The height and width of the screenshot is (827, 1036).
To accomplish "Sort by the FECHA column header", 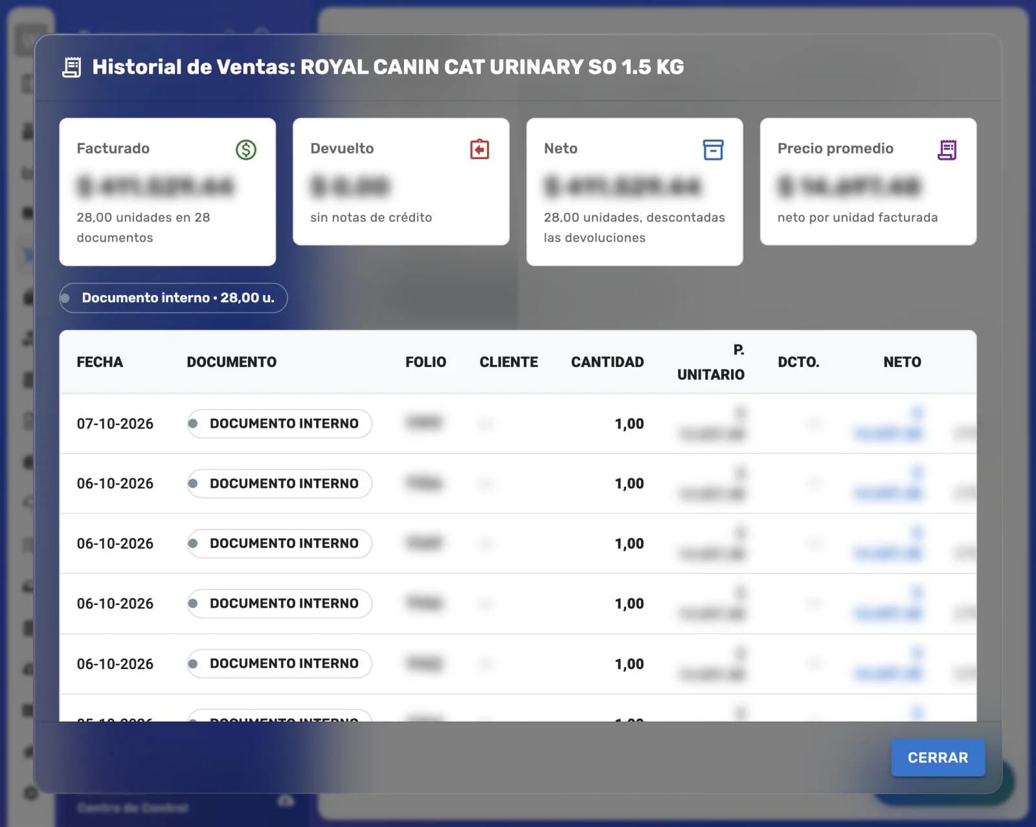I will [x=100, y=362].
